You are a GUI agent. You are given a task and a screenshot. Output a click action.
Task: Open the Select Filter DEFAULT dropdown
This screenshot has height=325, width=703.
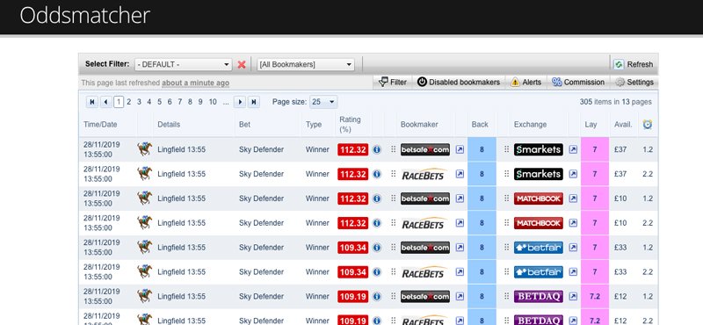[184, 64]
